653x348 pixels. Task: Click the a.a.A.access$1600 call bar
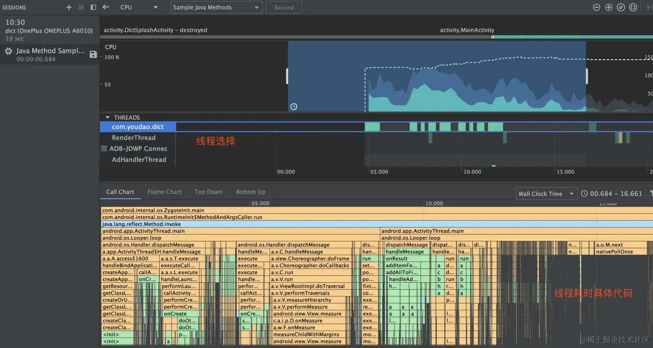tap(130, 258)
